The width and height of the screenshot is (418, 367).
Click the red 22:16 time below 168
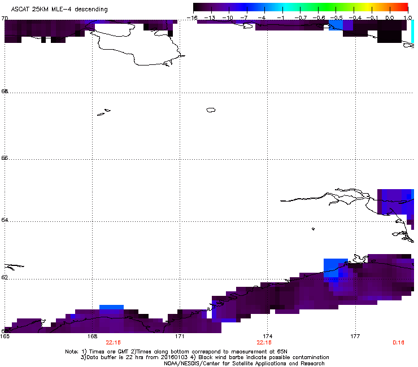point(113,343)
